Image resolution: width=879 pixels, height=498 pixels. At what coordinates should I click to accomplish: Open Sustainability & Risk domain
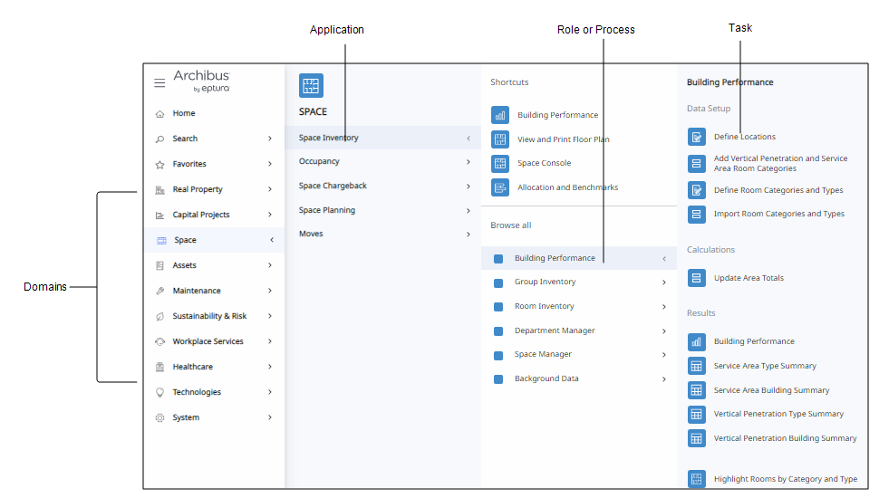tap(209, 316)
